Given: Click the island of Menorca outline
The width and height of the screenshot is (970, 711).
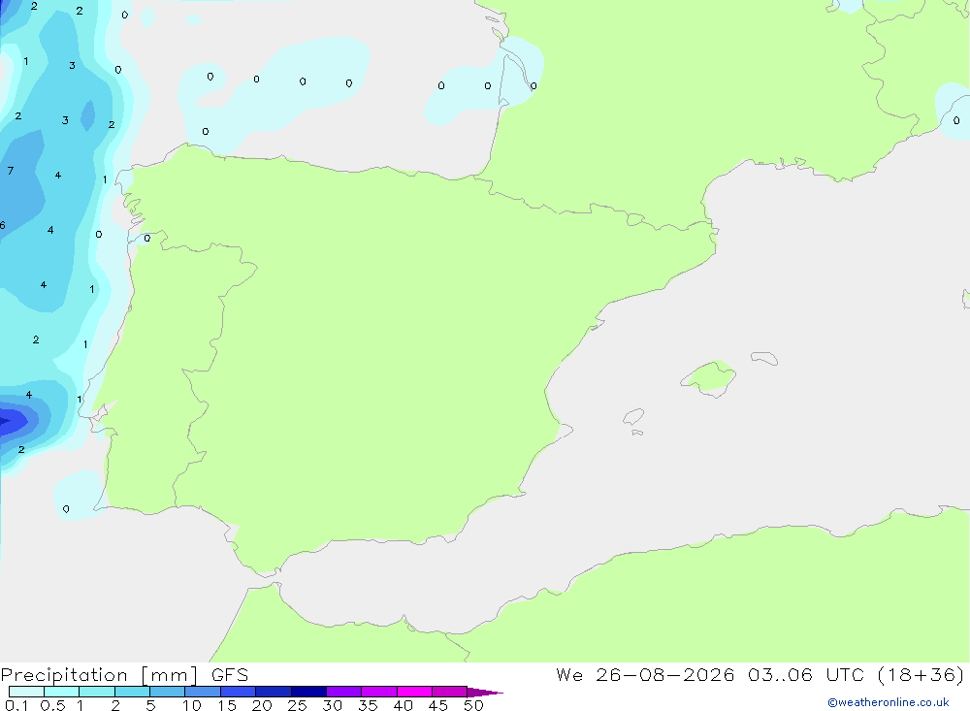Looking at the screenshot, I should pyautogui.click(x=764, y=358).
